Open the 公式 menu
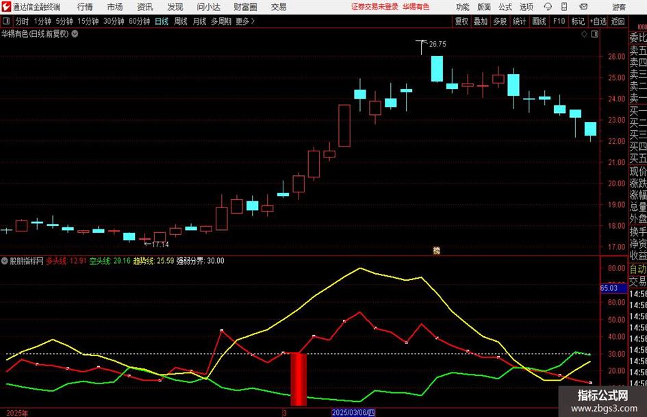Image resolution: width=647 pixels, height=417 pixels. [x=505, y=7]
